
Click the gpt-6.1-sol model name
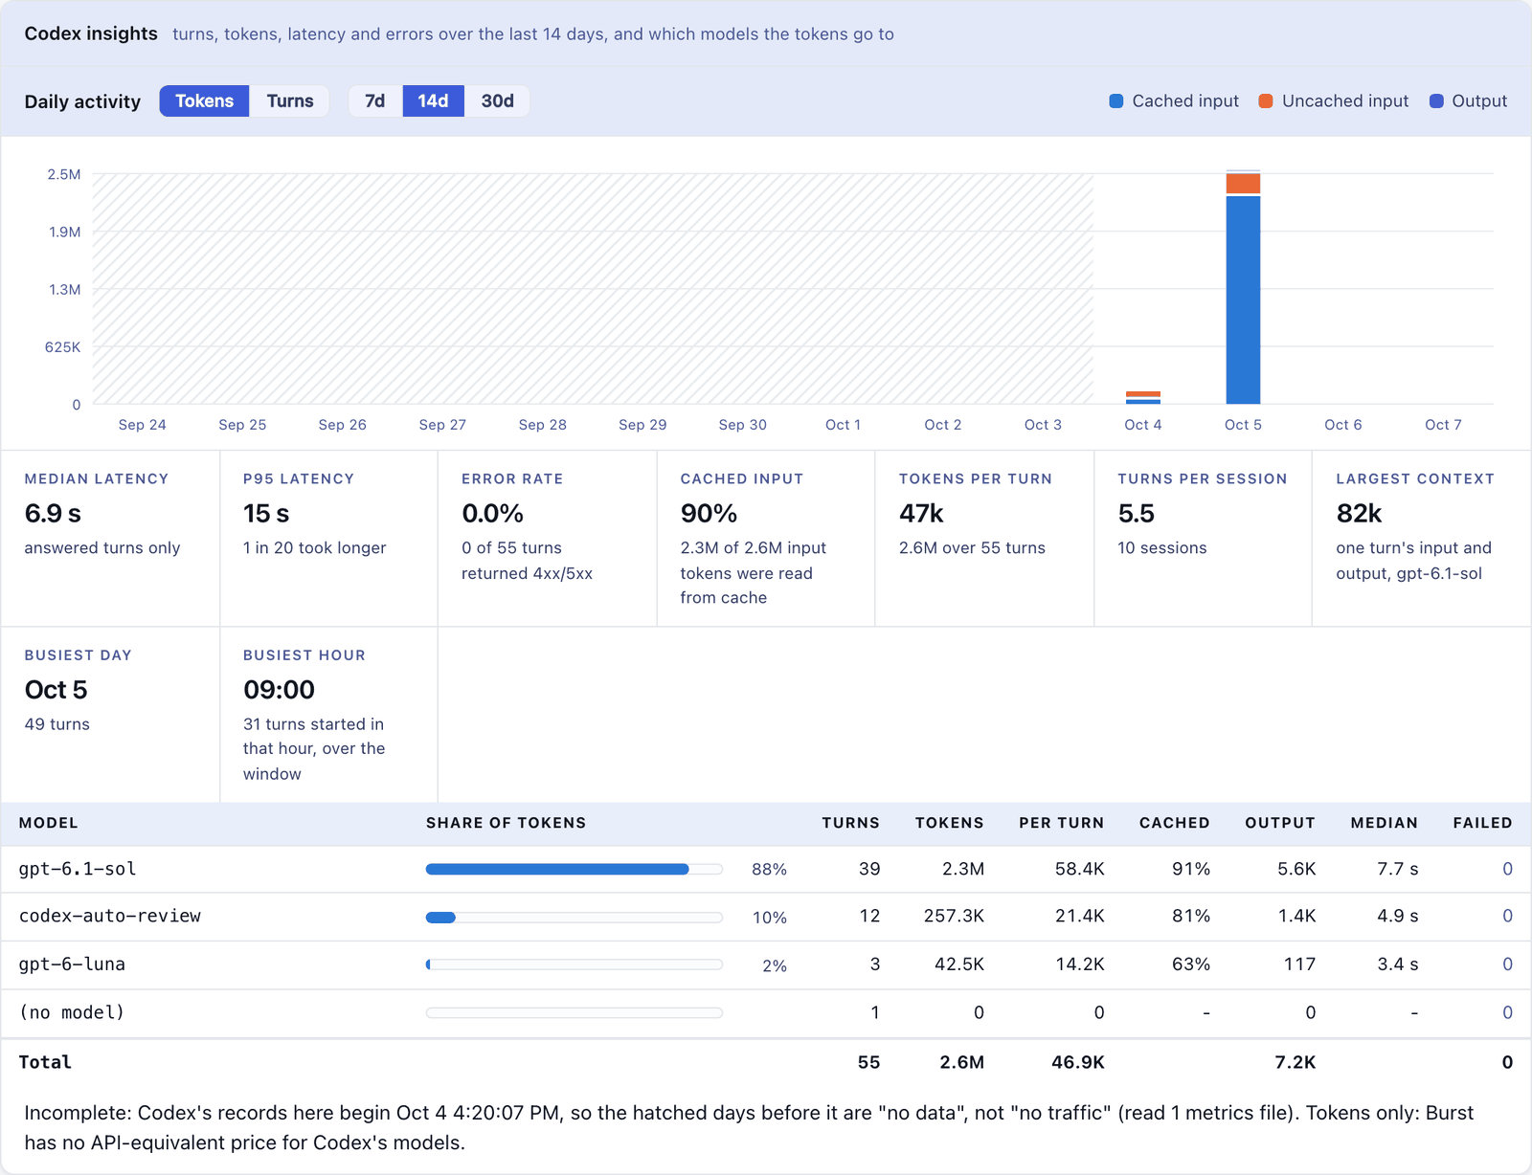click(78, 869)
